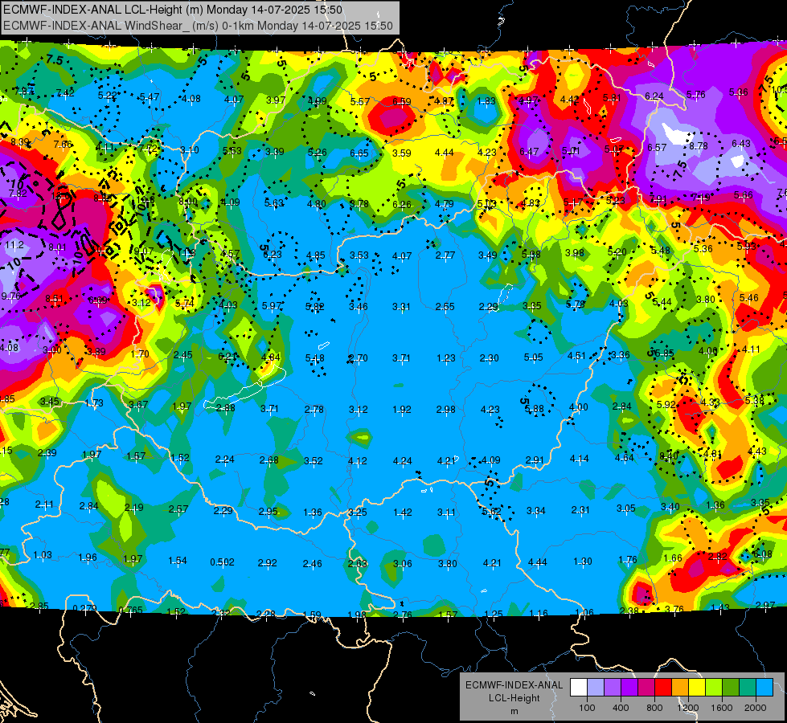
Task: Click the orange legend swatch
Action: [680, 688]
